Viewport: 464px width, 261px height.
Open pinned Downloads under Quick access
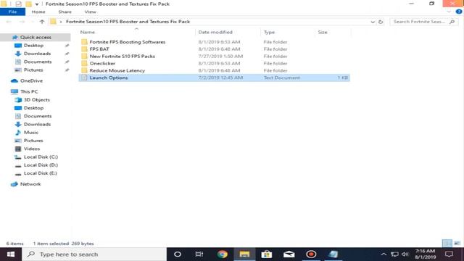coord(37,54)
